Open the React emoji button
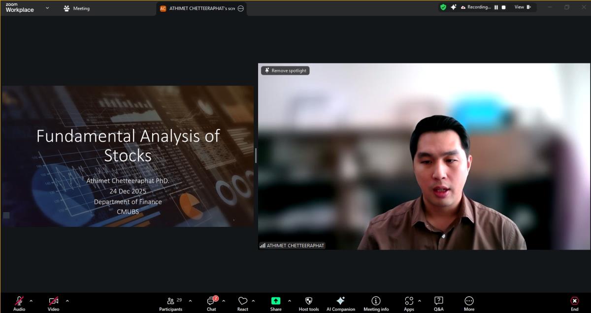This screenshot has height=313, width=591. [242, 303]
